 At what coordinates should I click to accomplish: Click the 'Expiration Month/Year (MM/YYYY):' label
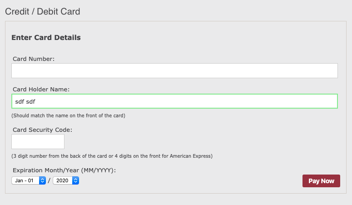[64, 170]
